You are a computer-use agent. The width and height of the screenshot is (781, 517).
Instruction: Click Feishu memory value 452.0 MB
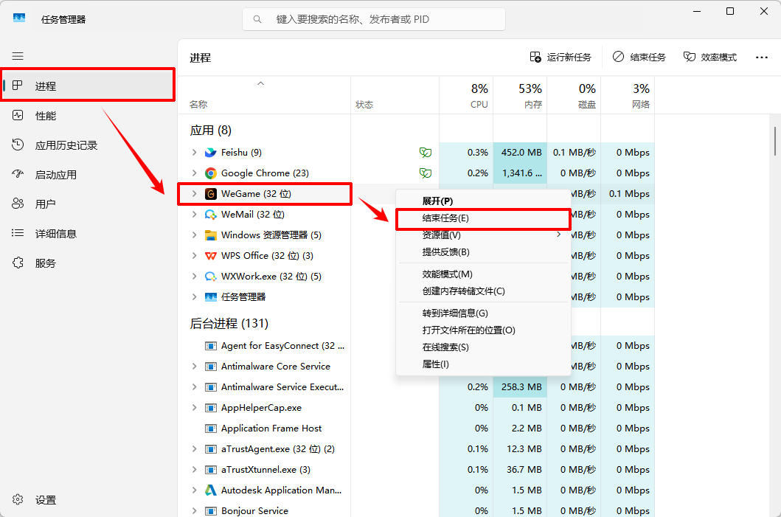pos(521,153)
